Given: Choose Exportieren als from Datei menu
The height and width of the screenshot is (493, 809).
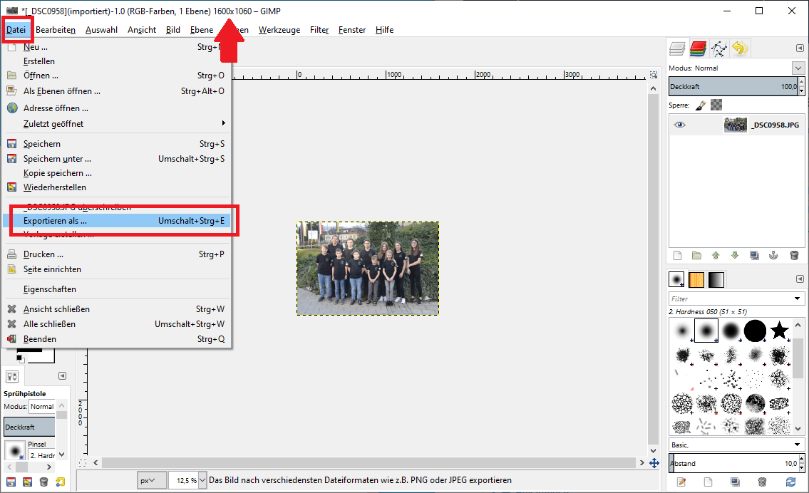Looking at the screenshot, I should point(117,221).
